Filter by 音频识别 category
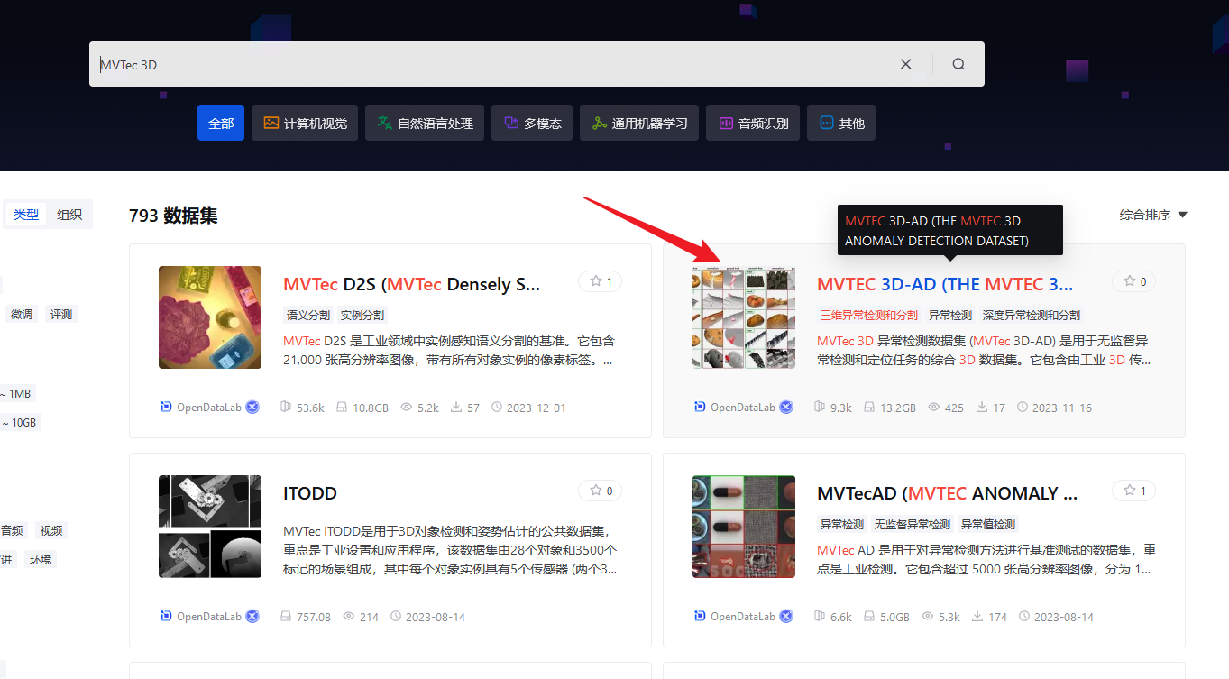 [x=753, y=123]
